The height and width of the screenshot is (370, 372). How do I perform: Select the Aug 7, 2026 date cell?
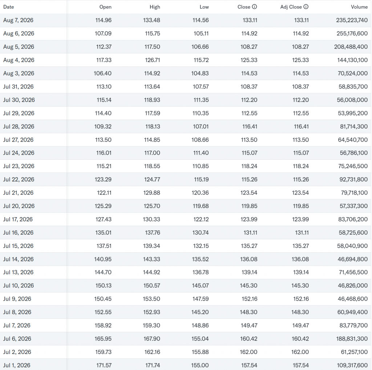[x=18, y=20]
